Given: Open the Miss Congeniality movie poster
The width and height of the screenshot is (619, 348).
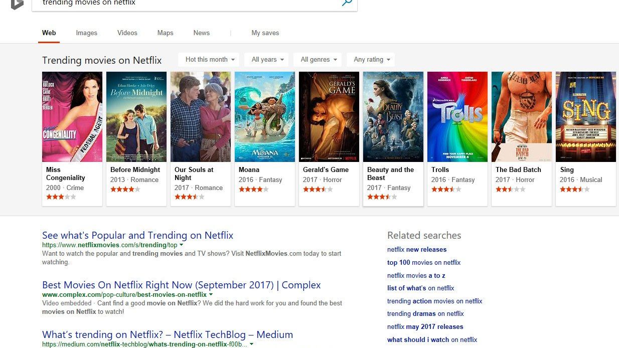Looking at the screenshot, I should 72,117.
